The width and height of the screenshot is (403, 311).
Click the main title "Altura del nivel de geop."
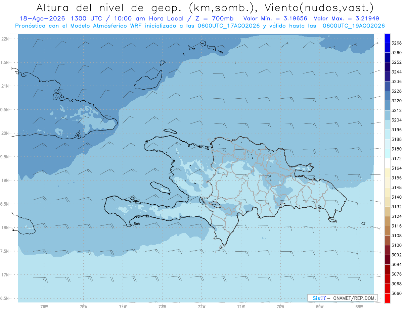point(110,8)
